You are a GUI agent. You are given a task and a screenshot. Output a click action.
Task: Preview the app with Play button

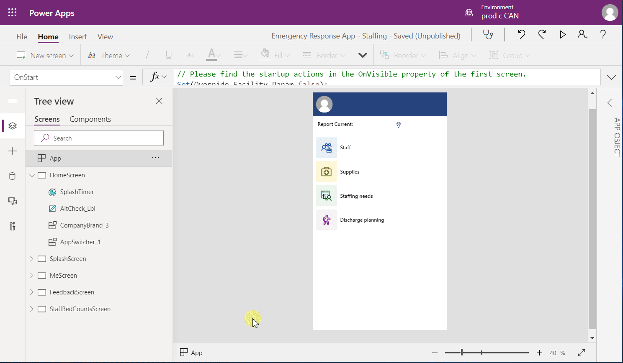pos(562,35)
